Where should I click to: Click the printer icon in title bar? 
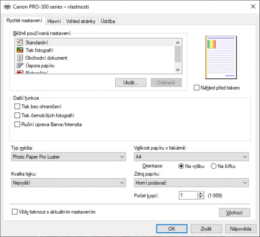pyautogui.click(x=7, y=7)
